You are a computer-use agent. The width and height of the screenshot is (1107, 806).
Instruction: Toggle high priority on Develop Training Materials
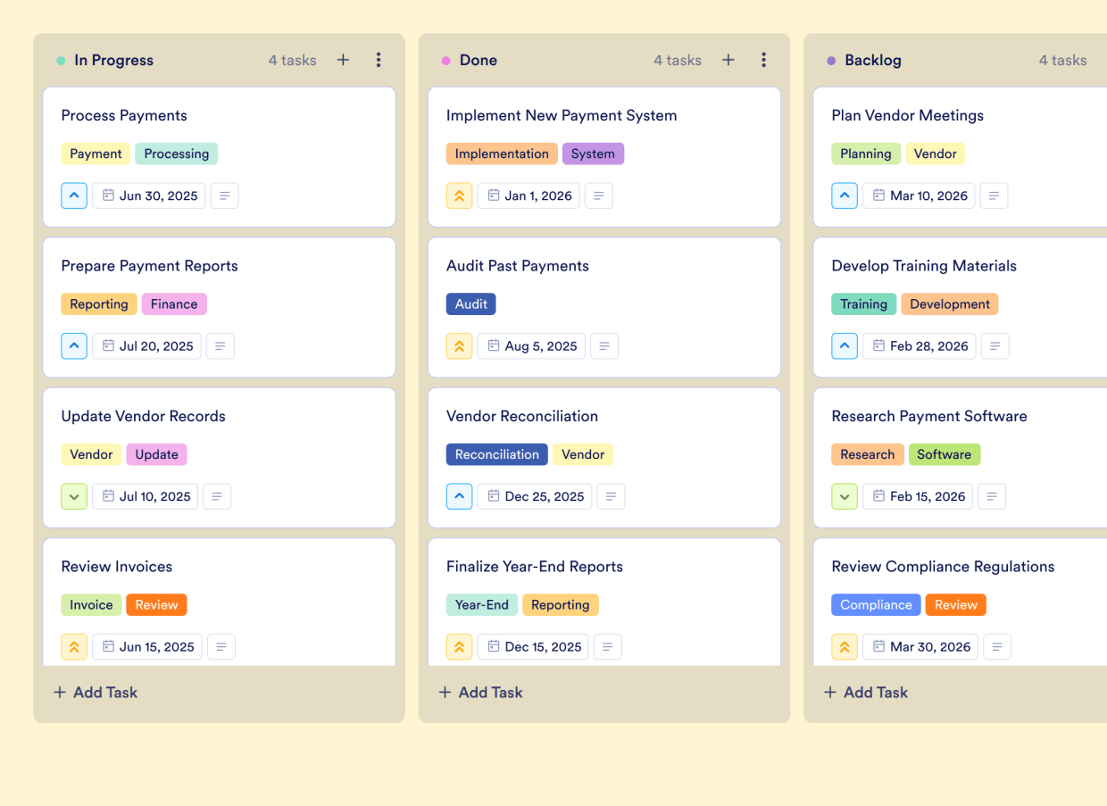[845, 345]
